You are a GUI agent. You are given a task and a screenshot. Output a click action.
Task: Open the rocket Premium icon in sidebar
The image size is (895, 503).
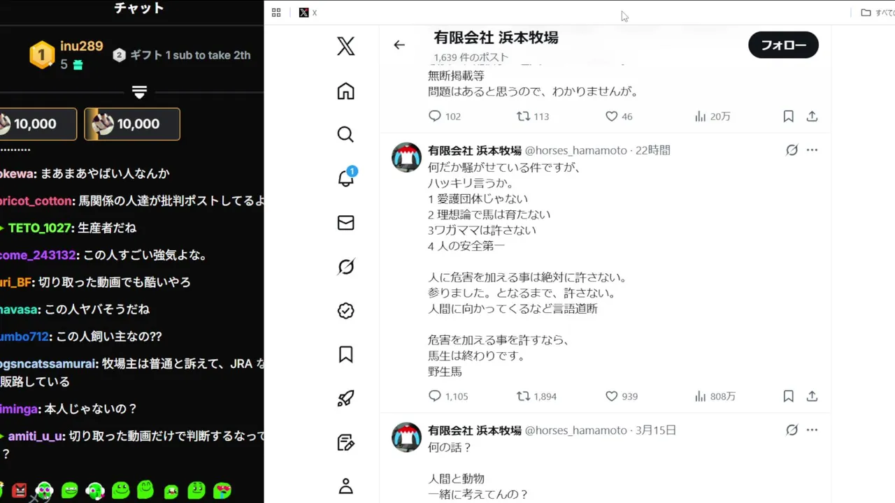pos(345,398)
